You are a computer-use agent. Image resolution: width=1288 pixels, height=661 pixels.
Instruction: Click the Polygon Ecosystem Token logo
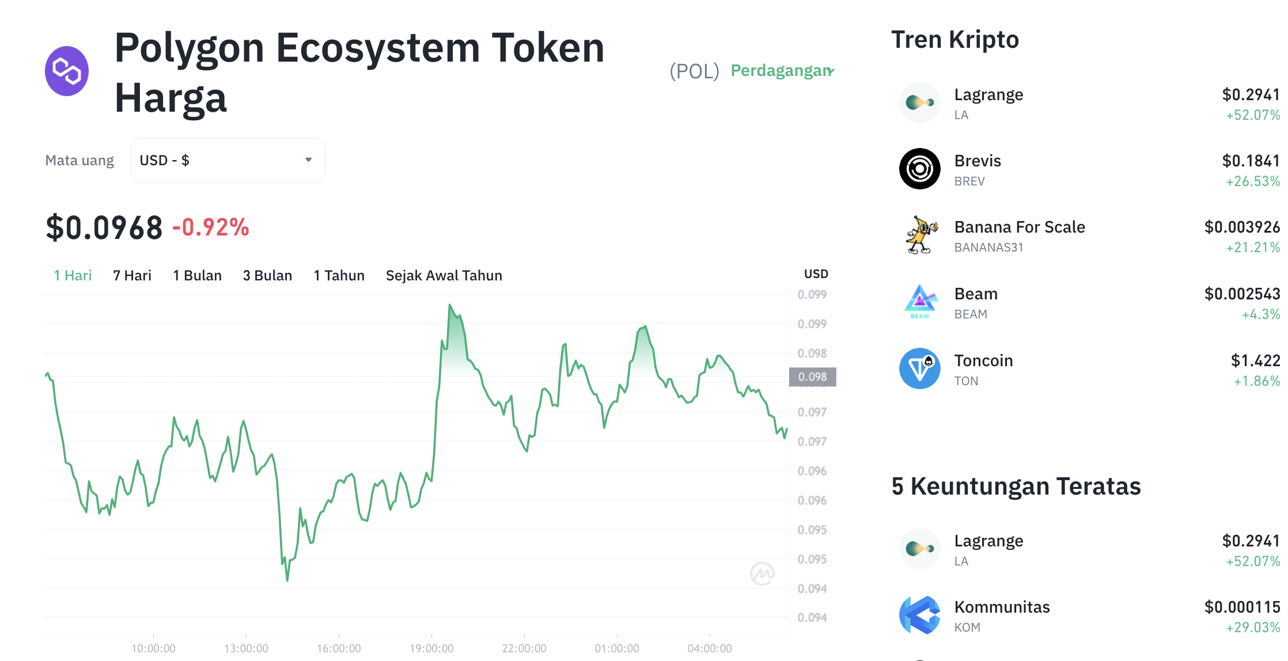67,70
